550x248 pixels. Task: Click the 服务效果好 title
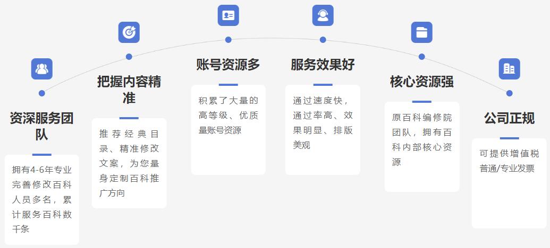(323, 65)
